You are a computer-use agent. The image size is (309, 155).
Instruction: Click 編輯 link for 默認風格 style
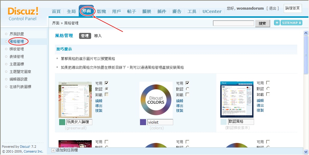(x=260, y=100)
